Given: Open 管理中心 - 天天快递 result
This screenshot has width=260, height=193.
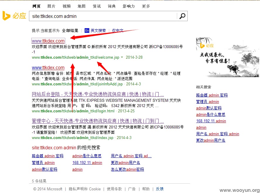Looking at the screenshot, I should point(98,121).
